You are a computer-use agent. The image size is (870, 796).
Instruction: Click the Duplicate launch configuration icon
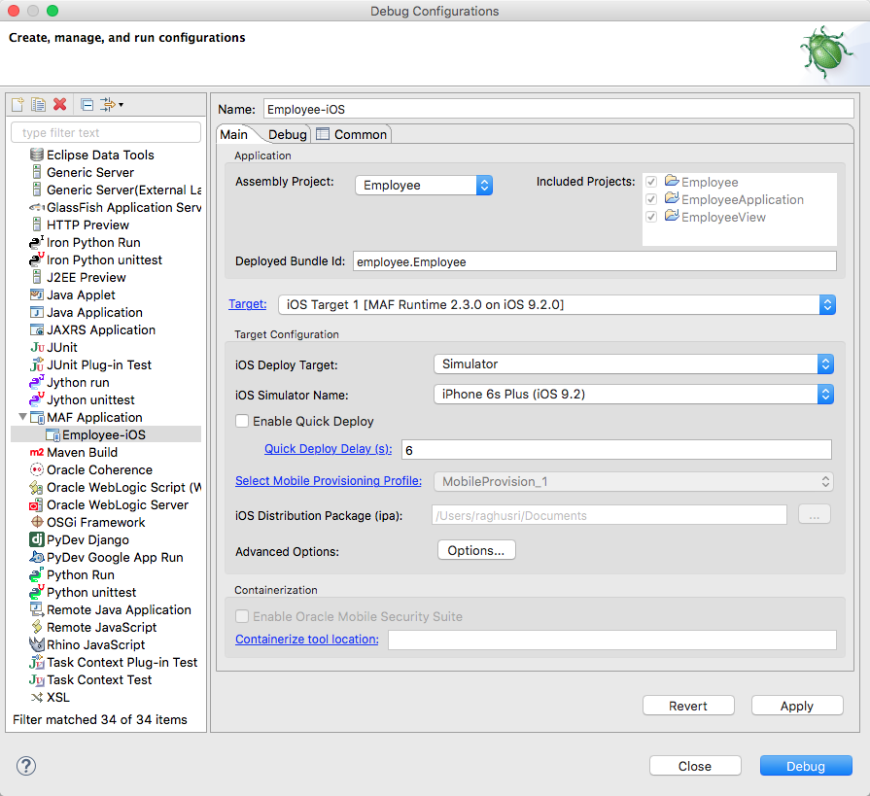point(38,104)
